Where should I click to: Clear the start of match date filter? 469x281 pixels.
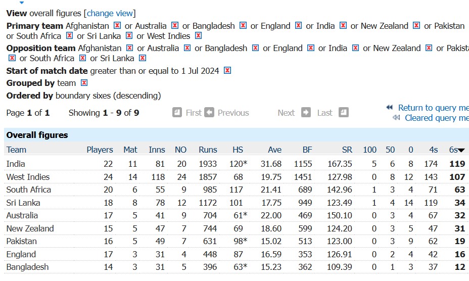[227, 71]
